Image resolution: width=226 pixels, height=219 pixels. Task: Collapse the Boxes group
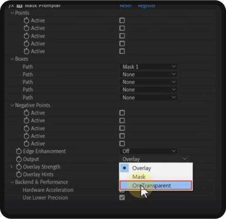coord(12,59)
